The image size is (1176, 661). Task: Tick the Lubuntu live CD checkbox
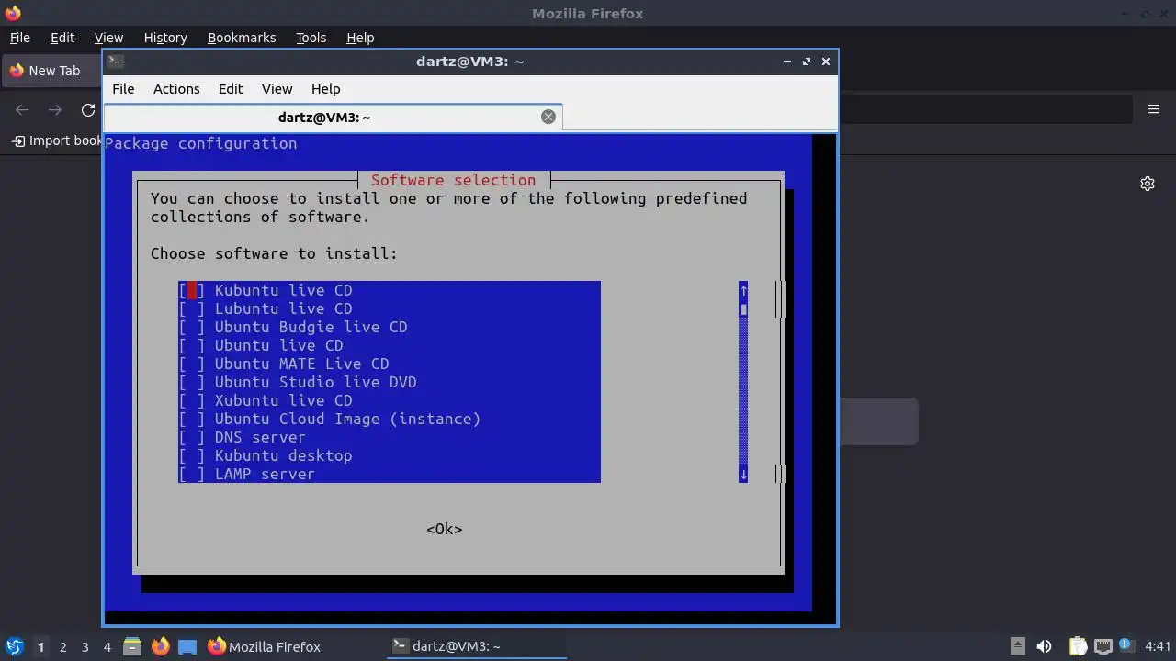tap(192, 308)
